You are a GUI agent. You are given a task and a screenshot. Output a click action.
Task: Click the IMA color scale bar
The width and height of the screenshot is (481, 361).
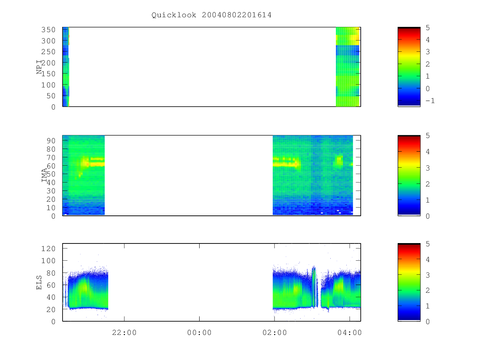[409, 176]
